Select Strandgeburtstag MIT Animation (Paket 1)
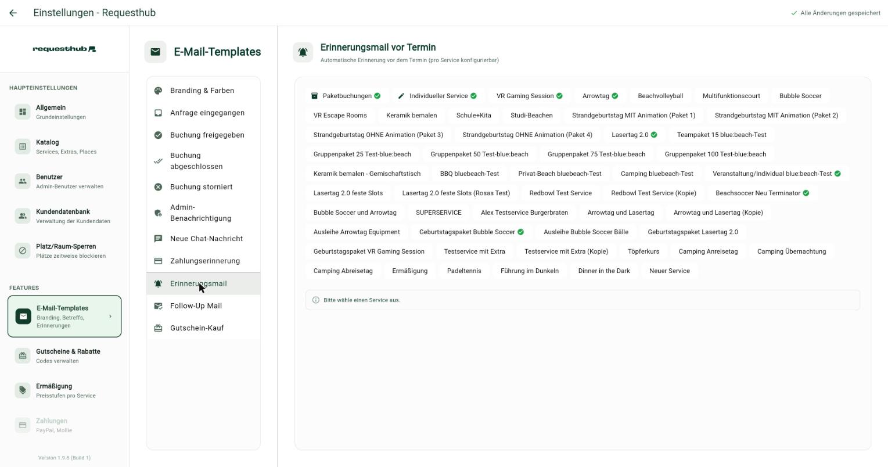Viewport: 888px width, 467px height. (x=634, y=115)
